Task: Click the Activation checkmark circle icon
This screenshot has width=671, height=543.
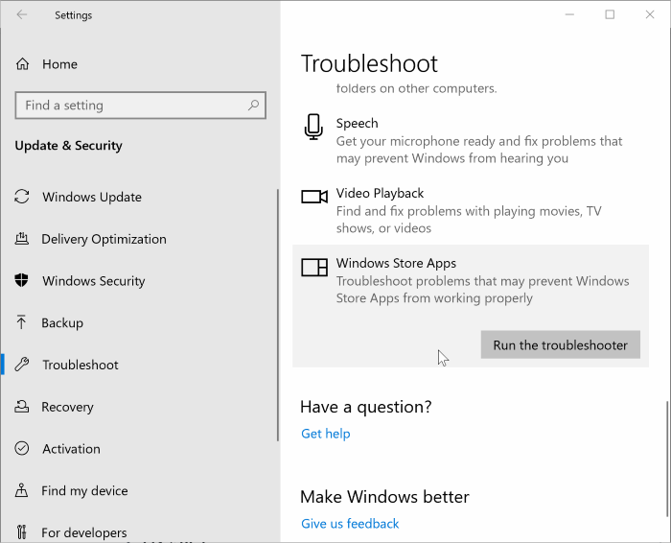Action: pos(22,448)
